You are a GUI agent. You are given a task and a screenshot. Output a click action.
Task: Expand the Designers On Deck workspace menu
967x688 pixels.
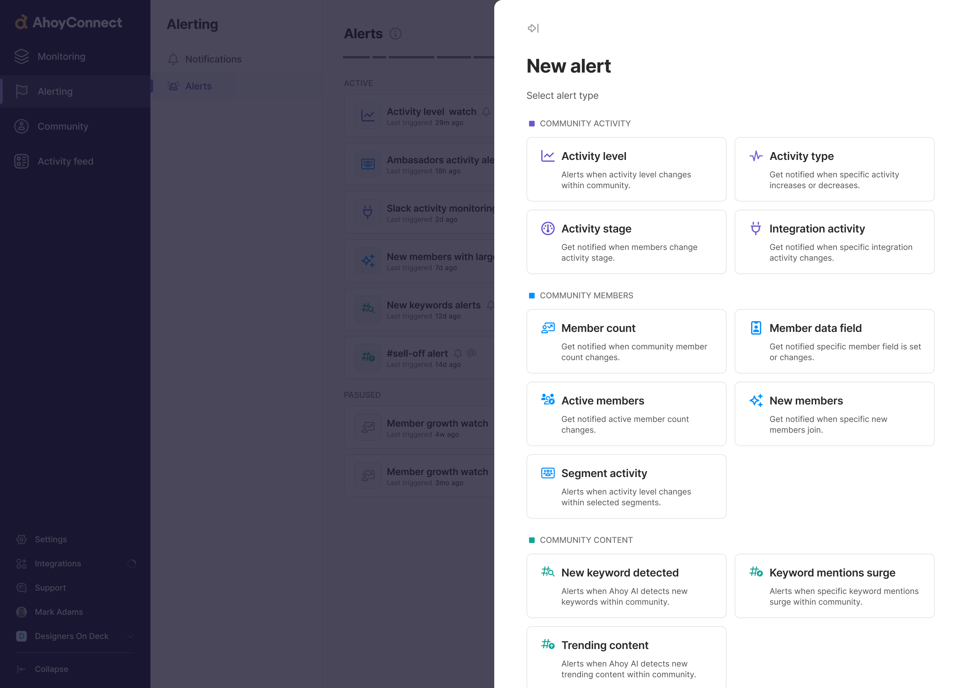(131, 636)
